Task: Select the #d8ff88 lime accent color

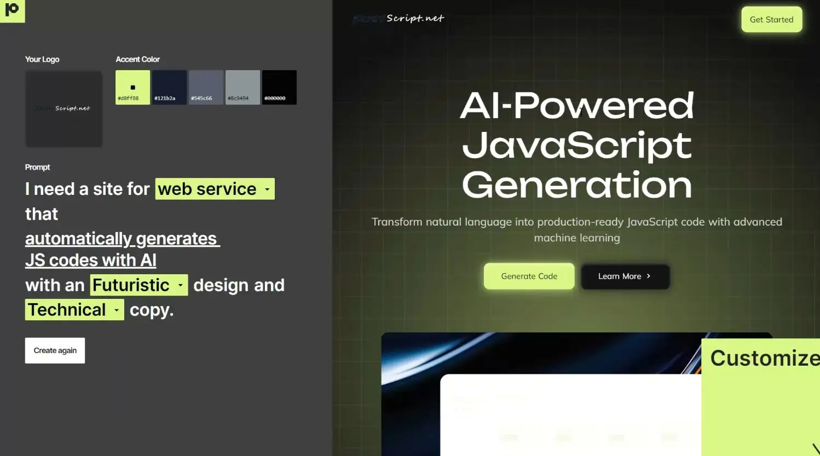Action: (132, 87)
